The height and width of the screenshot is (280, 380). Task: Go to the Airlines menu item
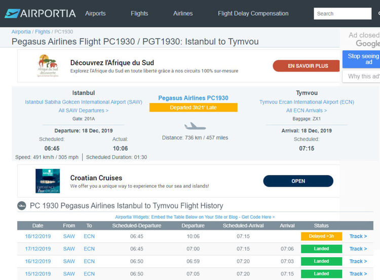(x=183, y=14)
